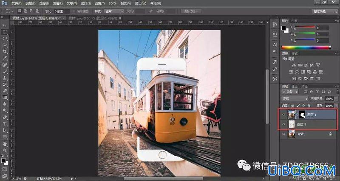Click the layer mask thumbnail of 图层 1

coord(302,114)
